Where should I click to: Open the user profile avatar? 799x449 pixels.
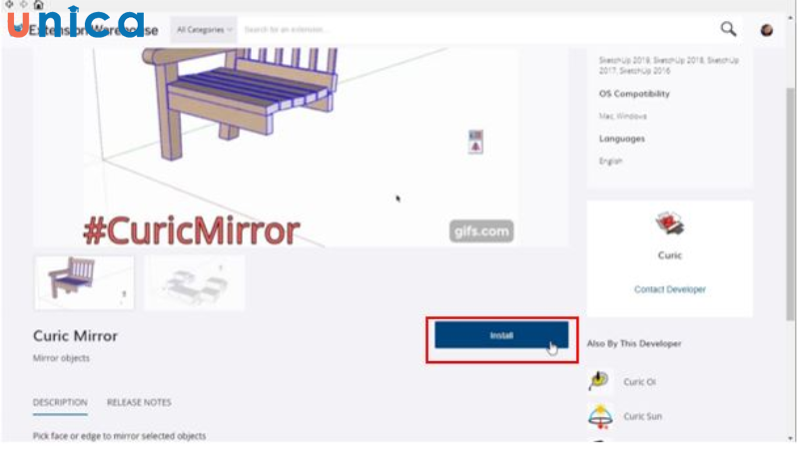[x=766, y=30]
